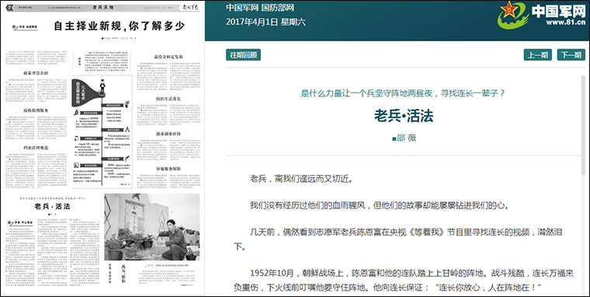Select the 就业创业扶持 section heading
This screenshot has width=590, height=297.
[168, 134]
